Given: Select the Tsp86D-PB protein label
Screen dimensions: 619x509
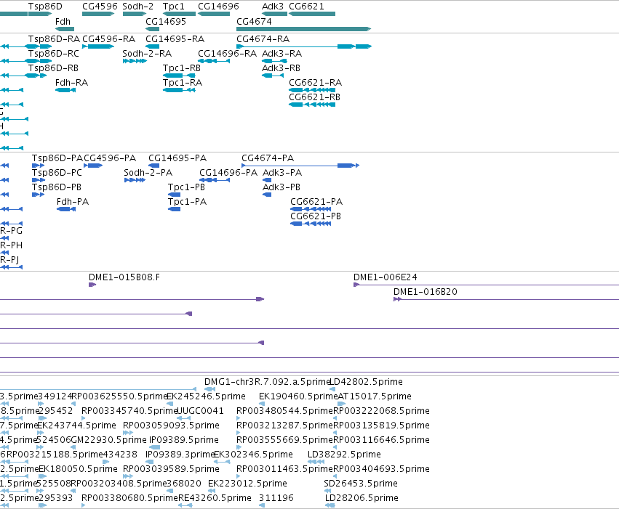Looking at the screenshot, I should point(57,187).
